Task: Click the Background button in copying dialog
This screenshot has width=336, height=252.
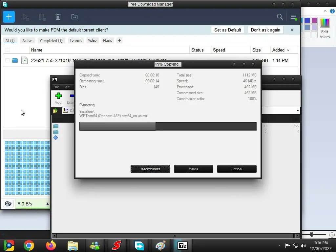Action: (150, 169)
